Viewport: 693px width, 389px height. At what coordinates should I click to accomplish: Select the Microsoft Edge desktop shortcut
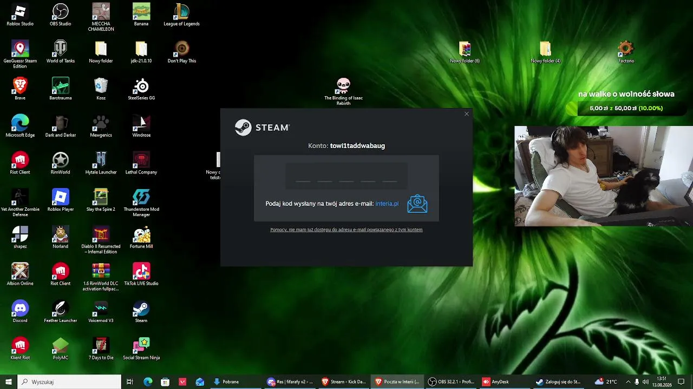(x=20, y=126)
